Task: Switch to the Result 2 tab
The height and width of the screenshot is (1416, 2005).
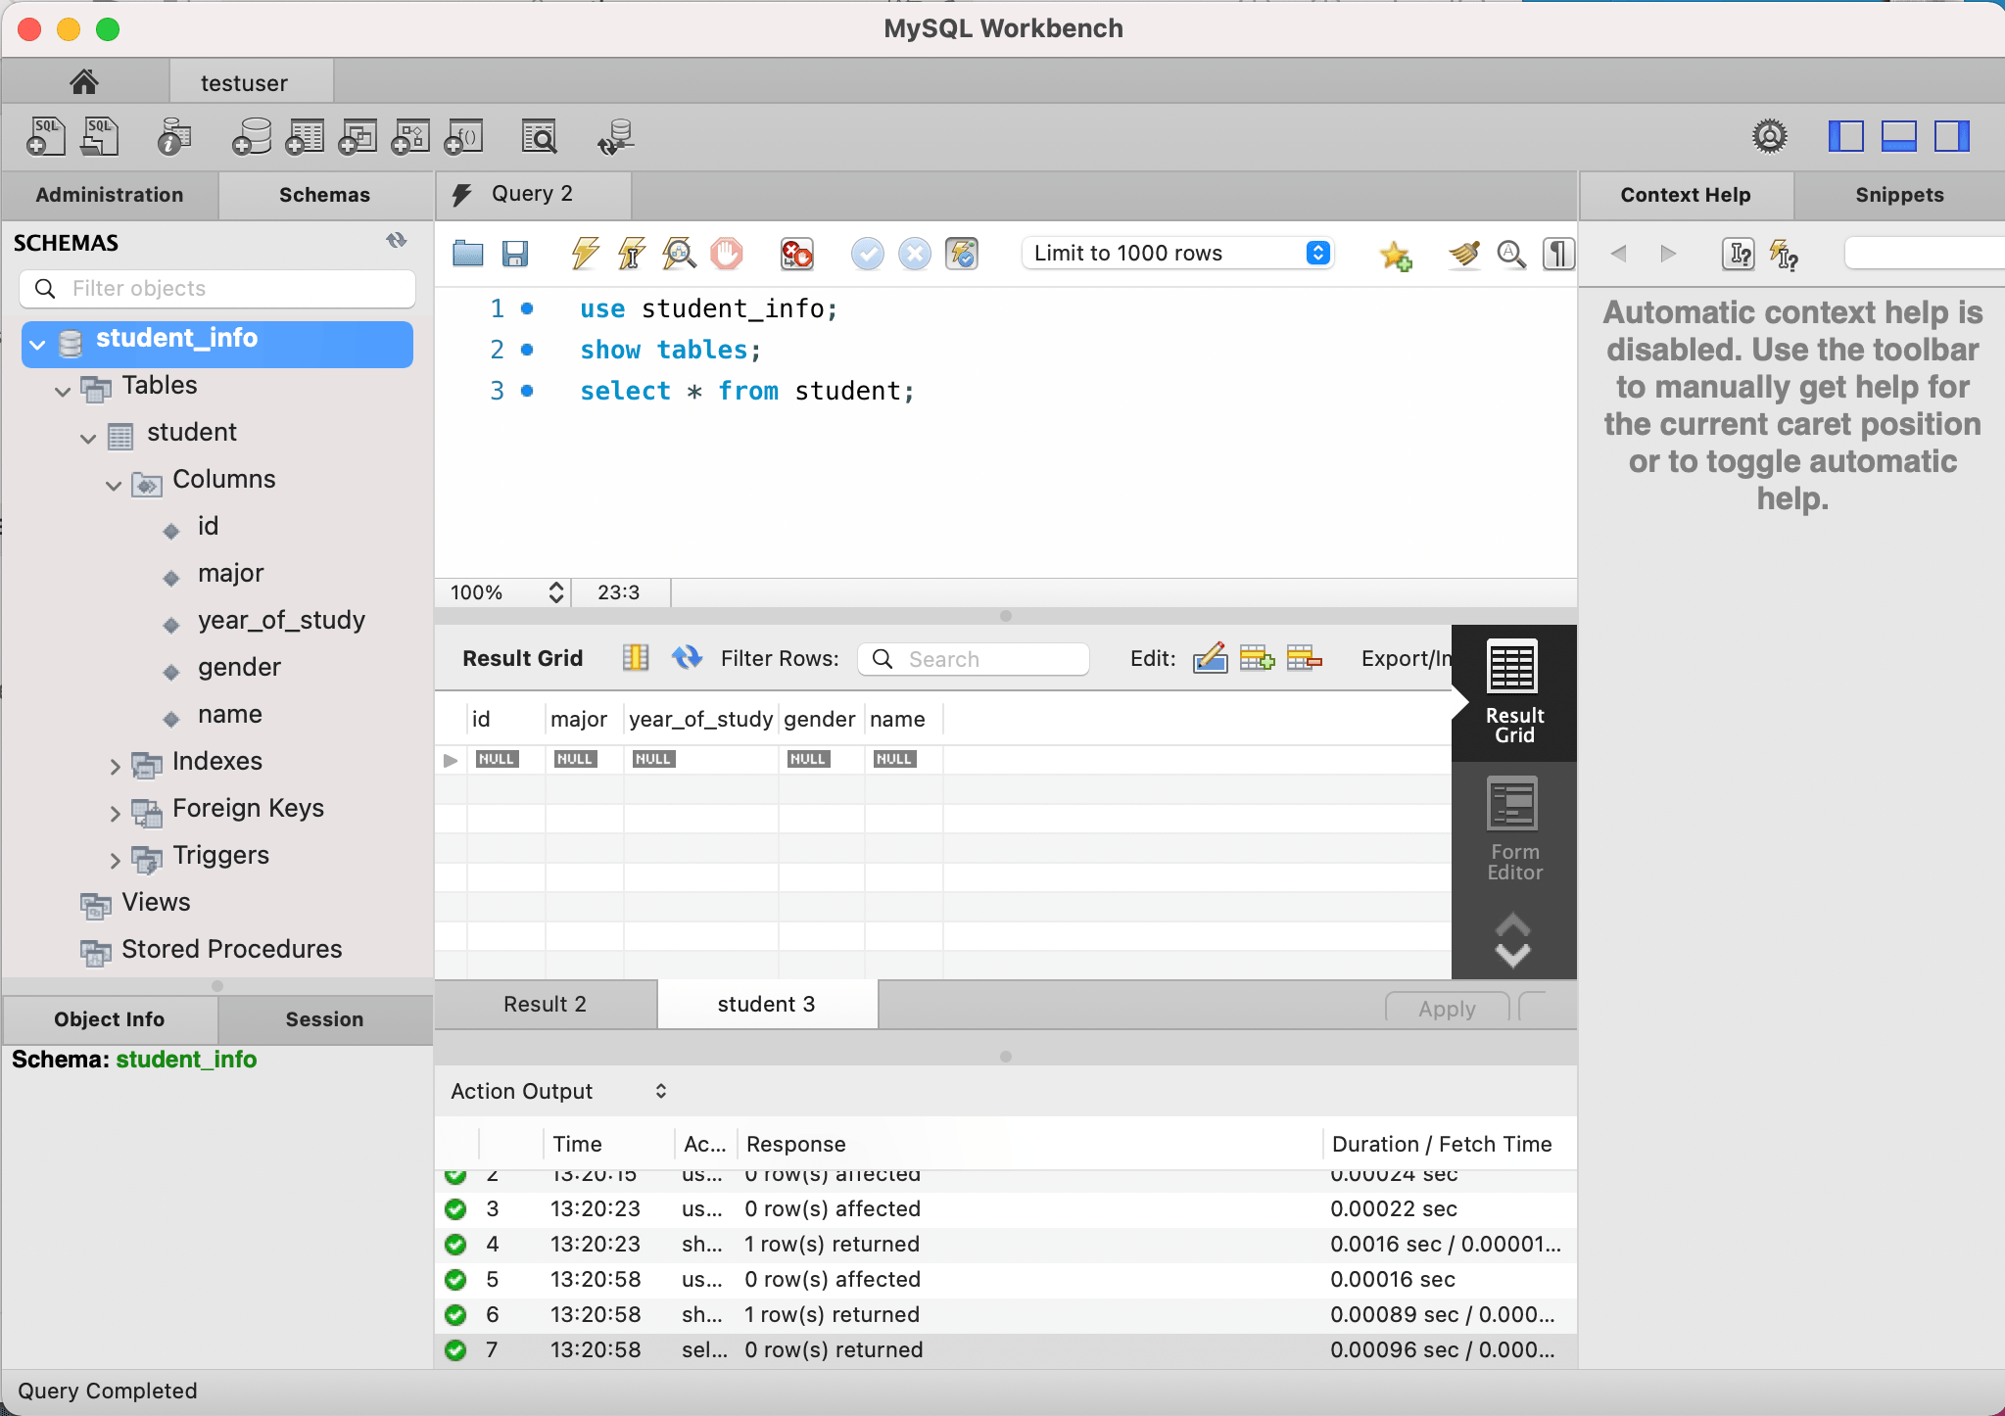Action: 545,1004
